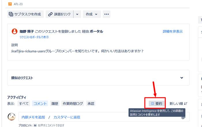This screenshot has height=127, width=202.
Task: Open リクエストをポータルで表示 link
Action: 34,37
